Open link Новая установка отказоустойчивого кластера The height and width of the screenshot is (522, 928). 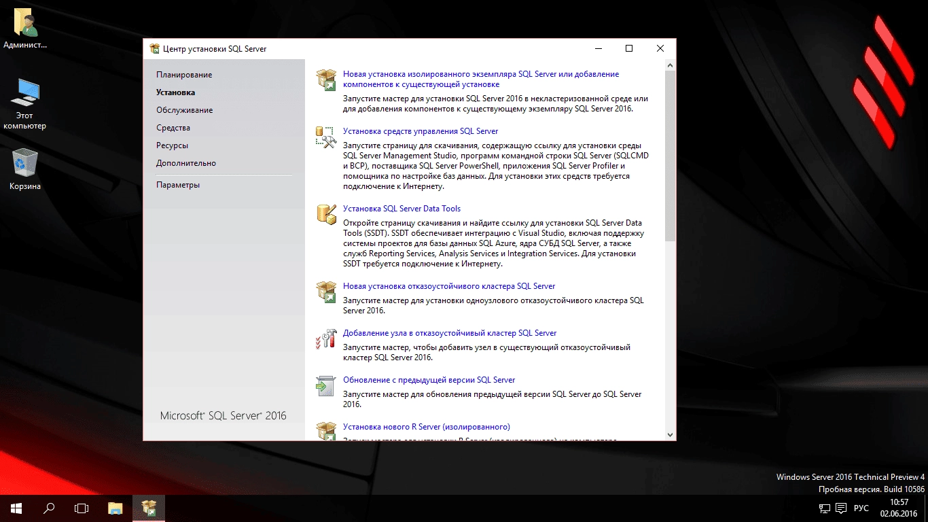pyautogui.click(x=449, y=286)
